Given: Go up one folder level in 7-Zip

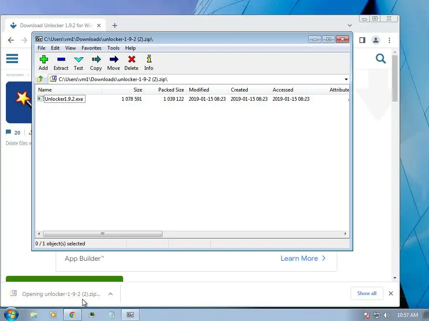Looking at the screenshot, I should coord(40,79).
